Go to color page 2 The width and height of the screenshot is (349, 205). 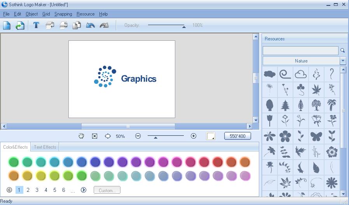(28, 190)
